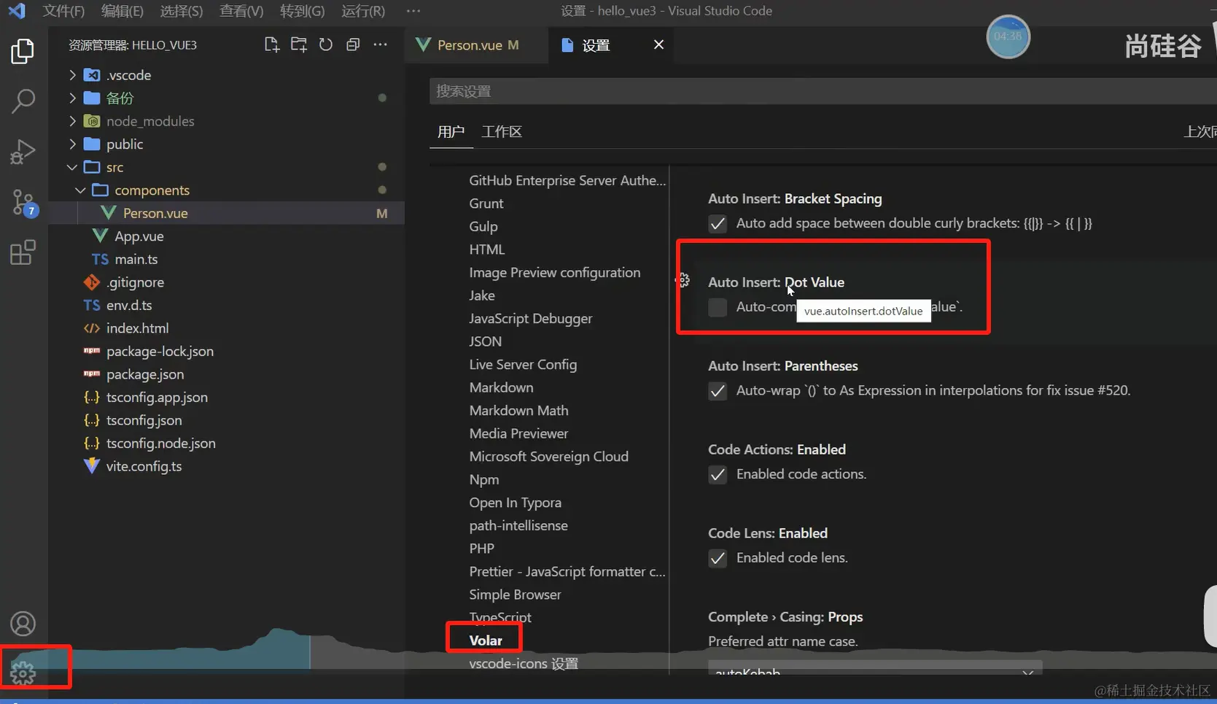
Task: Open explorer views and more actions menu
Action: click(380, 45)
